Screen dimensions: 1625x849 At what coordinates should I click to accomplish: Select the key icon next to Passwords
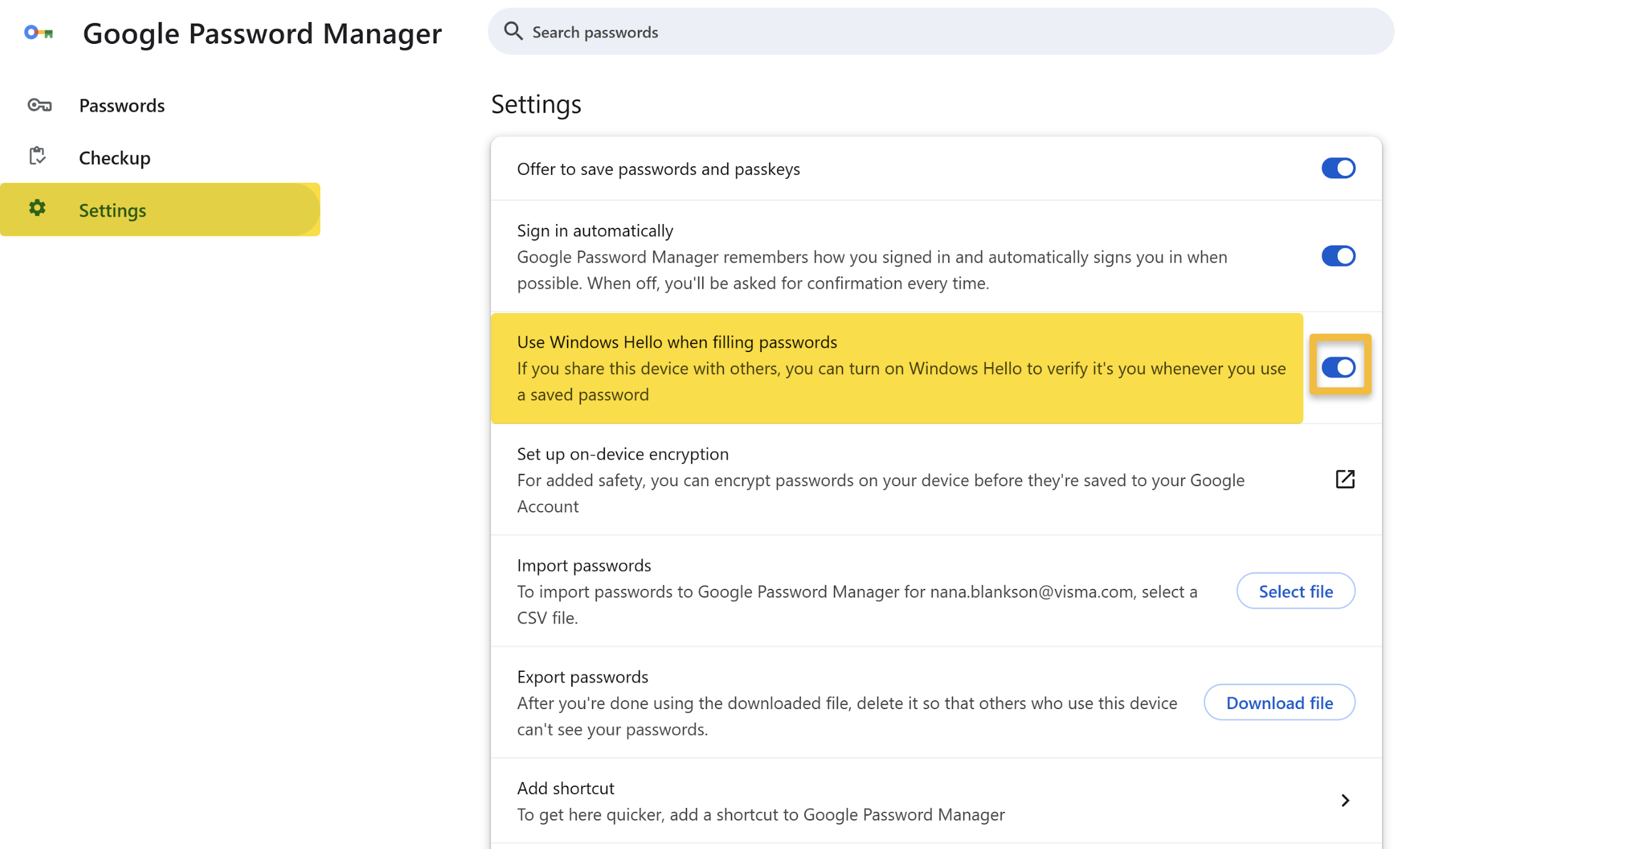point(38,105)
